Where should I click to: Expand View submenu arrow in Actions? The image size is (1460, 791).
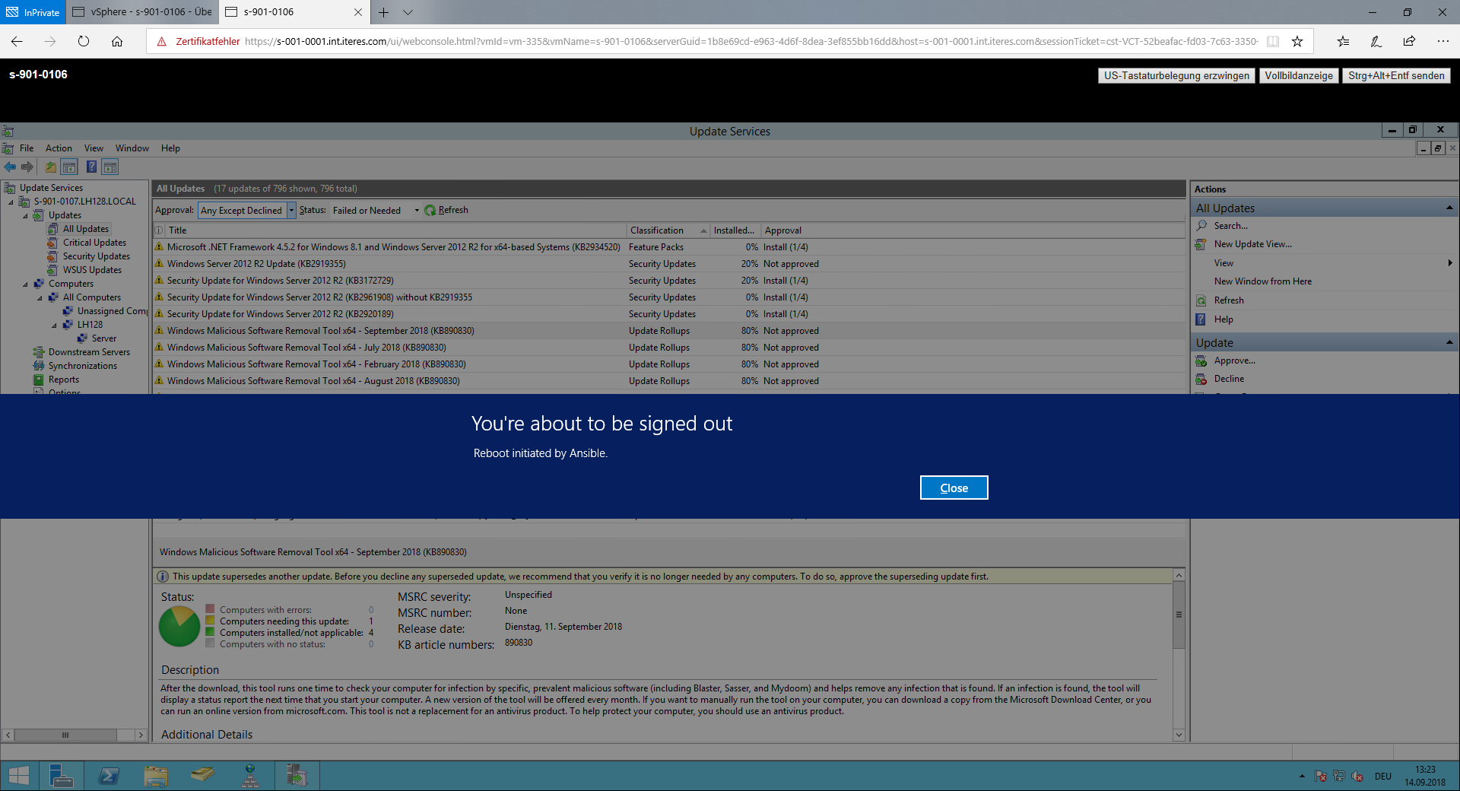1450,263
